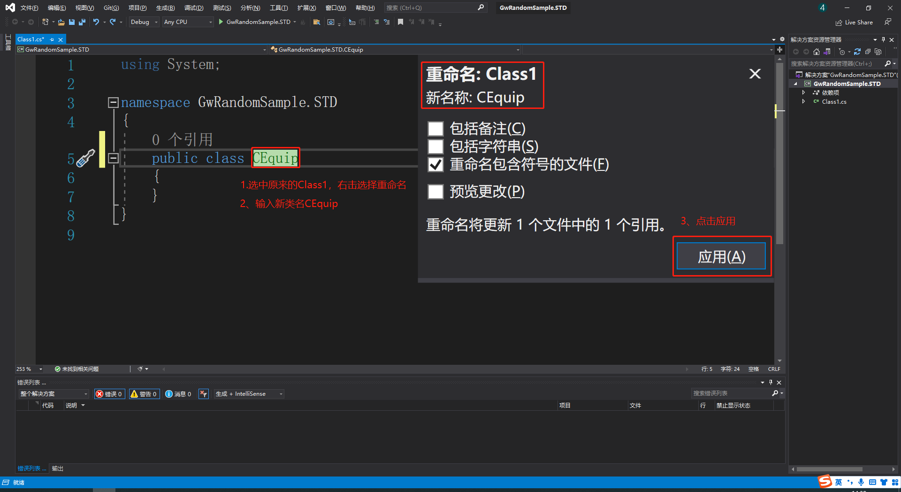Click the Save All toolbar icon
This screenshot has height=492, width=901.
(82, 22)
